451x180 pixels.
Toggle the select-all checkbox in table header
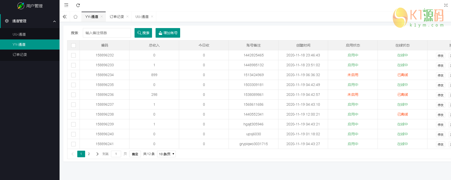[73, 46]
